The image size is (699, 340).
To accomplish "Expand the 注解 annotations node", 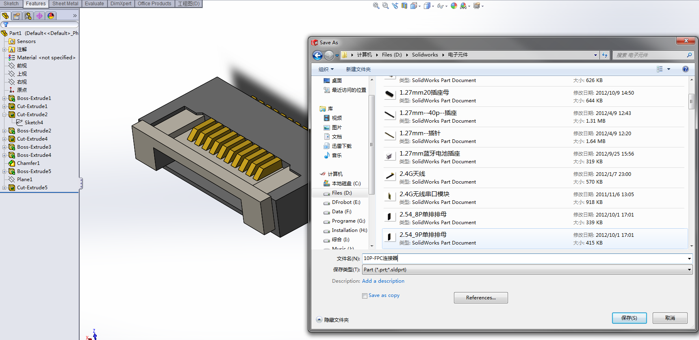I will click(x=4, y=50).
